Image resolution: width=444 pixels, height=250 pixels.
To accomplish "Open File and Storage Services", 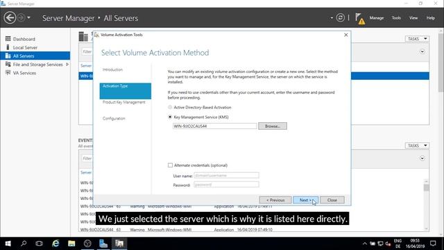I will pos(37,65).
